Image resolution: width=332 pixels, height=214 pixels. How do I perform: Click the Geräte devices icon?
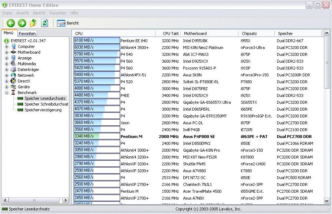pyautogui.click(x=13, y=86)
